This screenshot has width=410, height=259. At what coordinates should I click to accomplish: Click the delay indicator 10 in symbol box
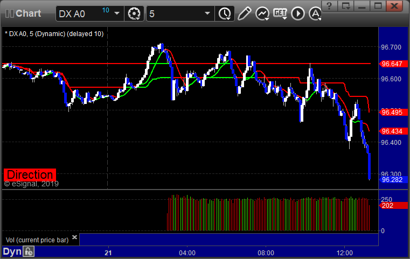pos(106,10)
